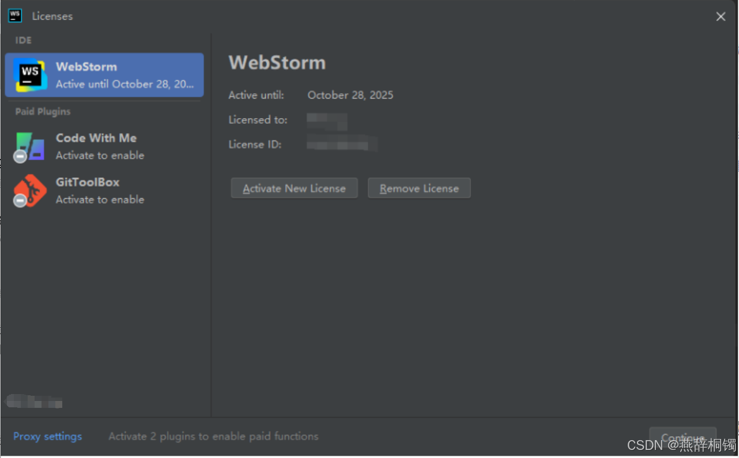Click the WebStorm heading in details panel
Screen dimensions: 739x458
[277, 62]
